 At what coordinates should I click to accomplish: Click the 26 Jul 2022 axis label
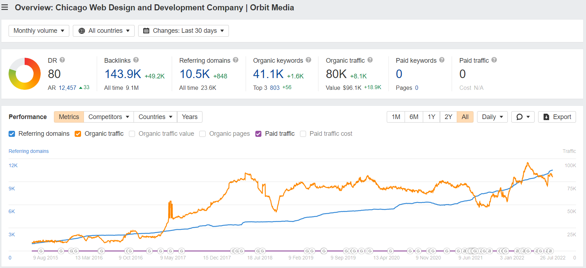pos(553,258)
